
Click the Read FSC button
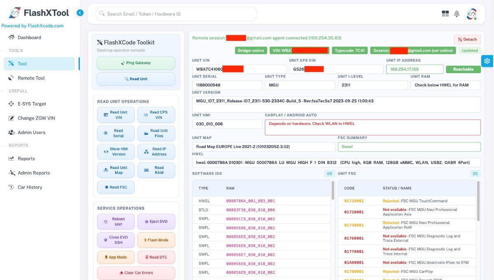116,187
